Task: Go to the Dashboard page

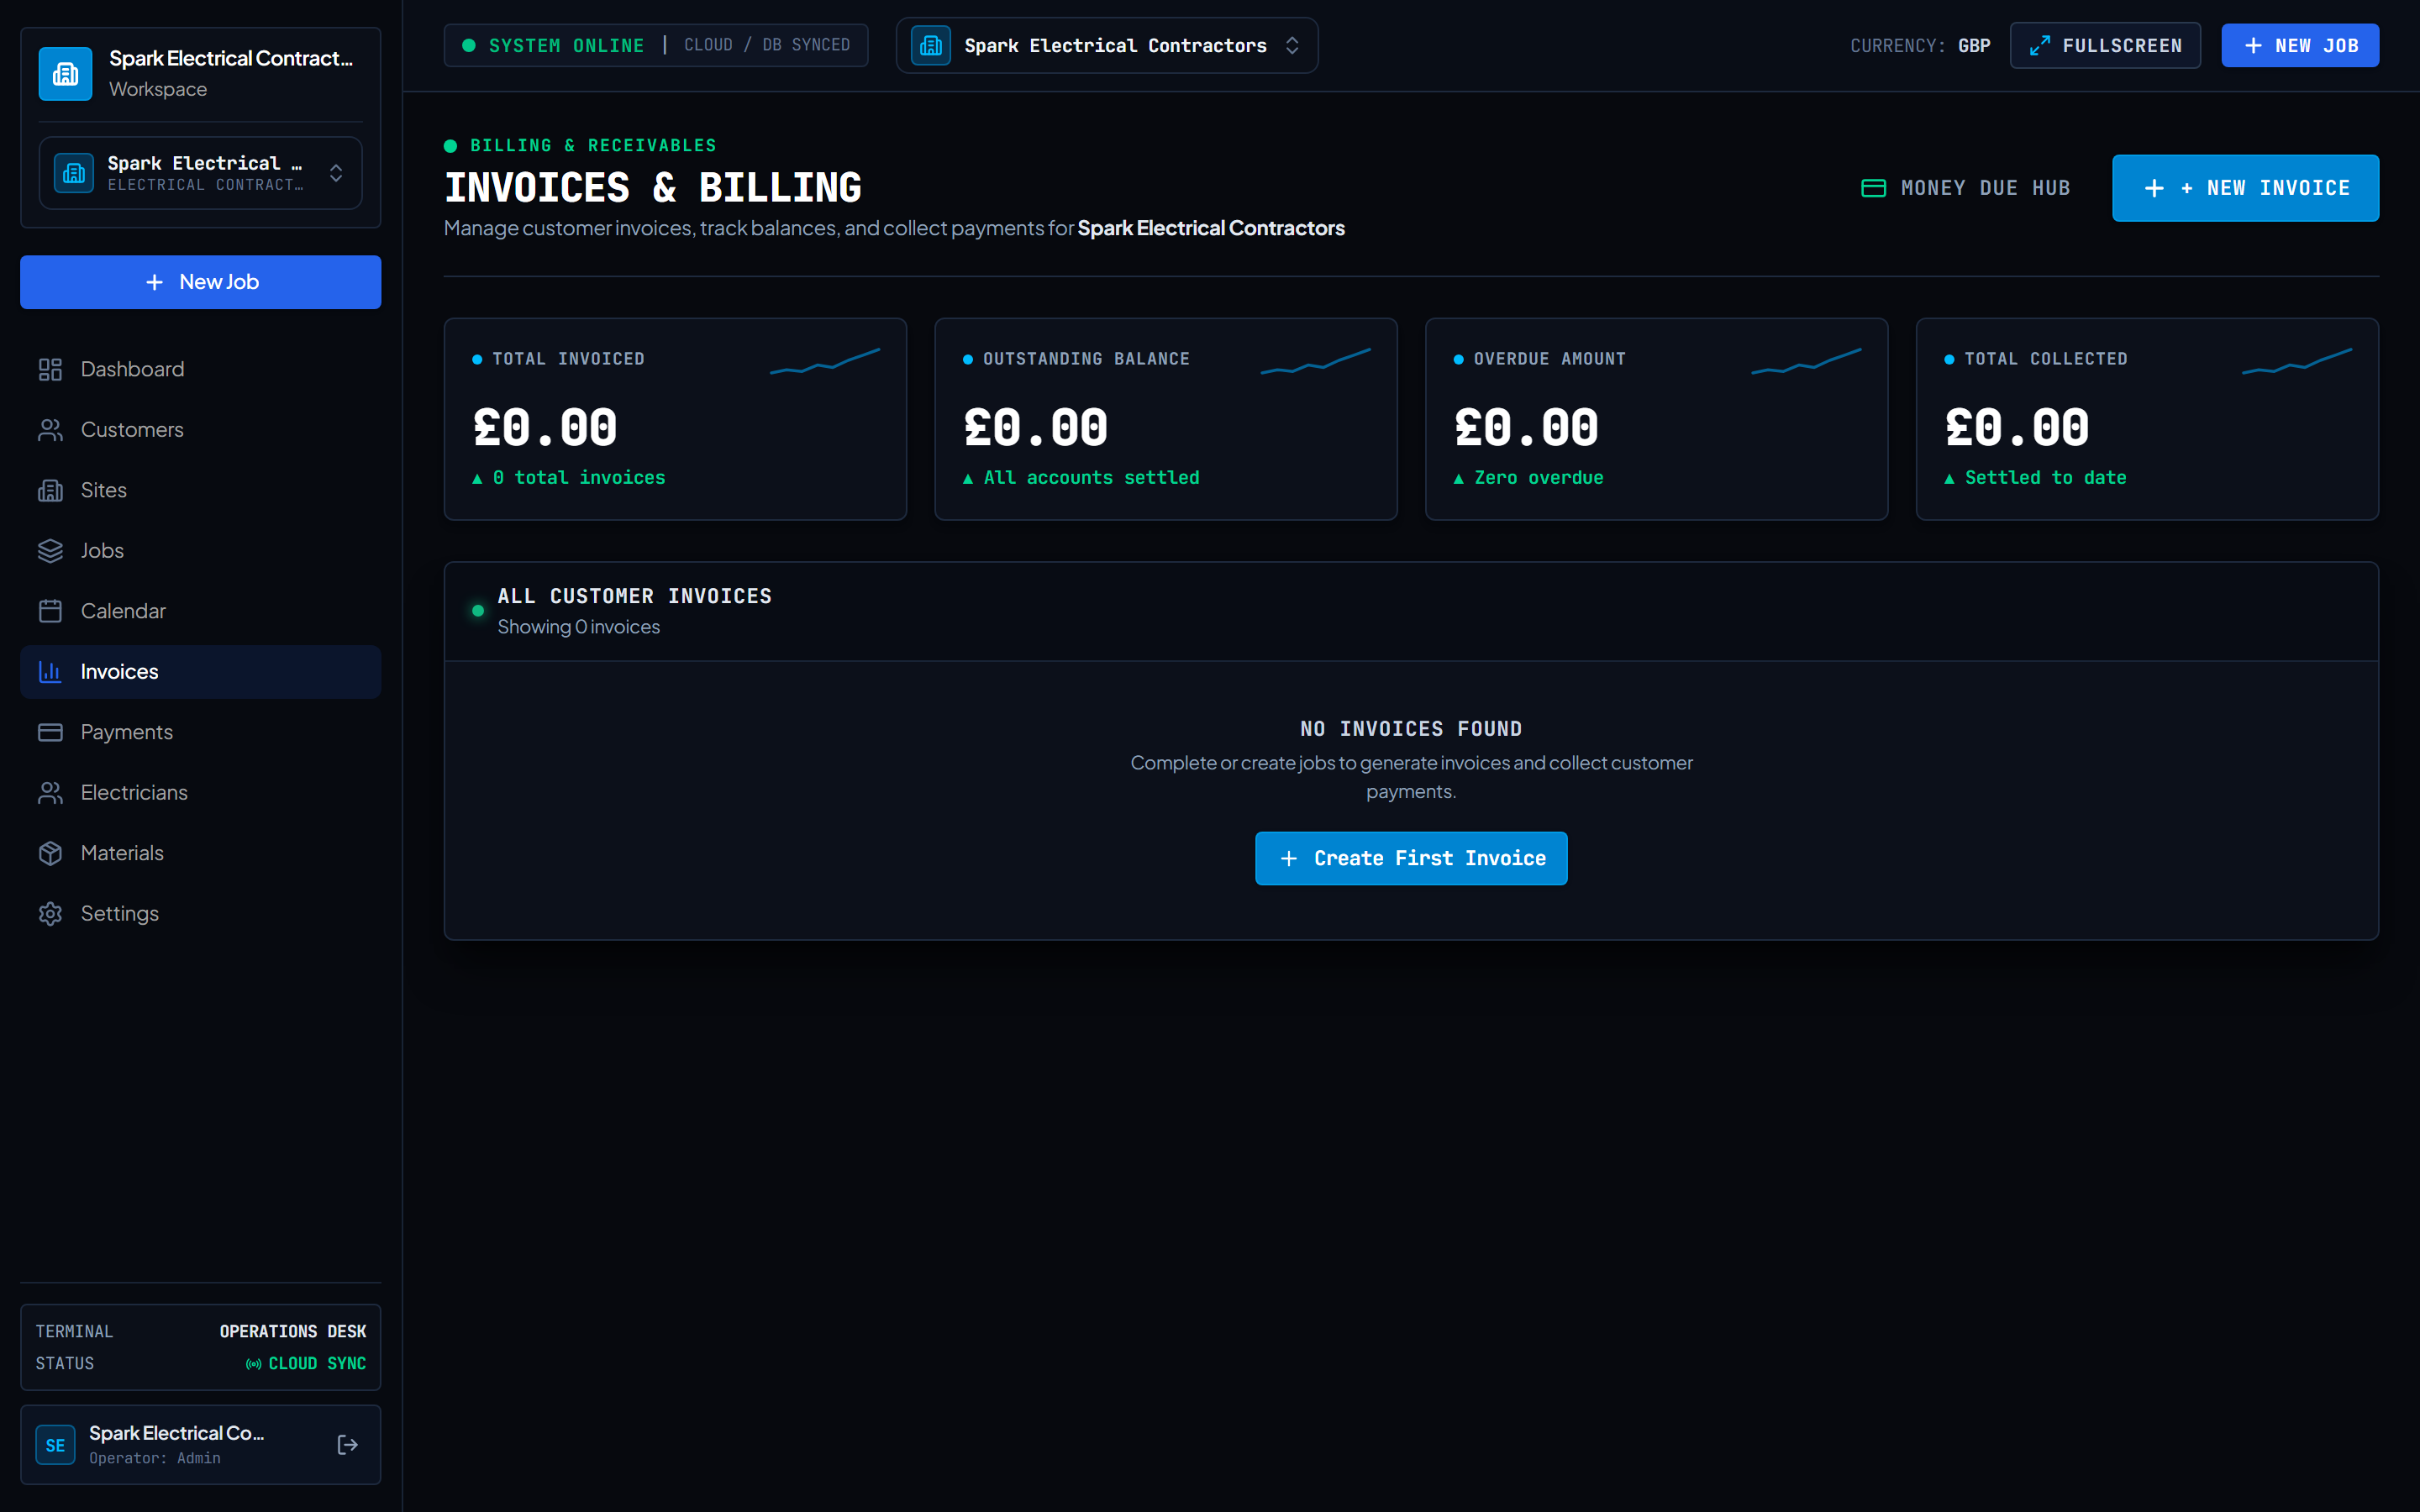Action: (201, 369)
